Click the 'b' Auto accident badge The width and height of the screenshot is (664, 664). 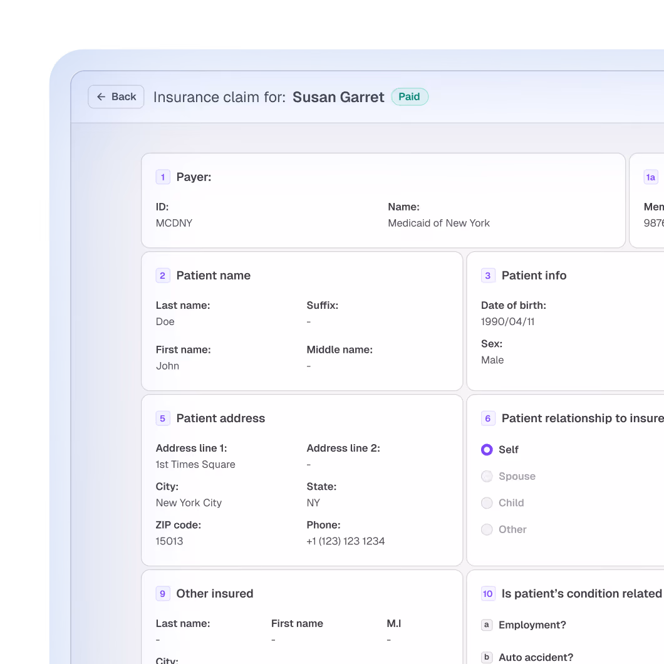pos(487,657)
